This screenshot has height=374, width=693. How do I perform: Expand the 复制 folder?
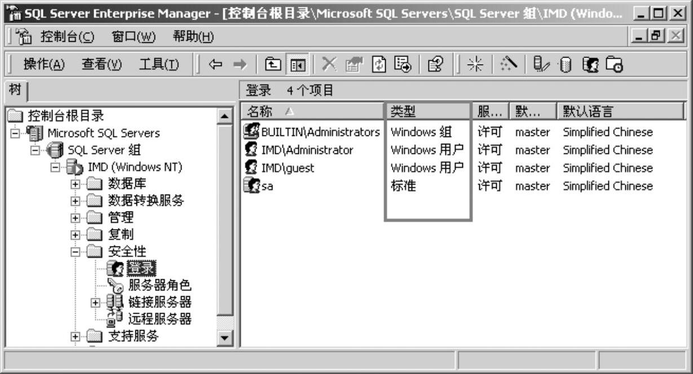(76, 235)
